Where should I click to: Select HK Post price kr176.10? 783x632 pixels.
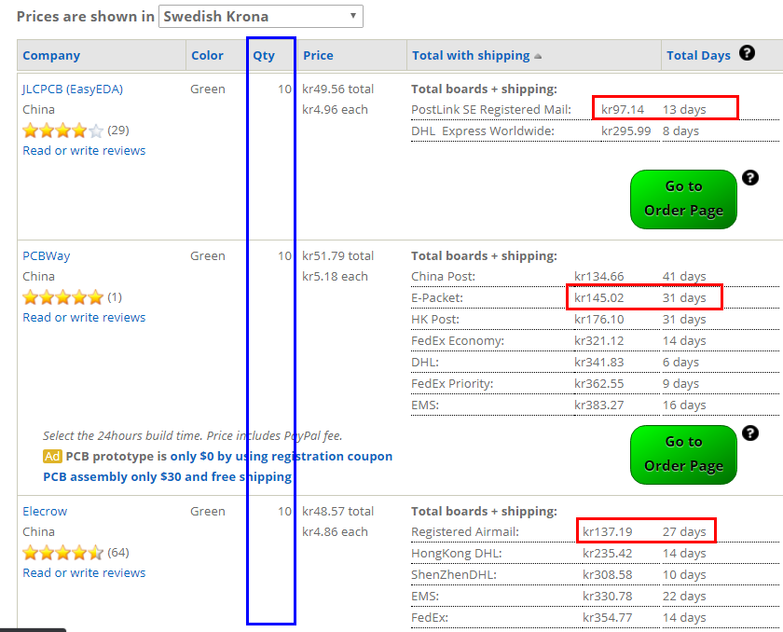[599, 320]
